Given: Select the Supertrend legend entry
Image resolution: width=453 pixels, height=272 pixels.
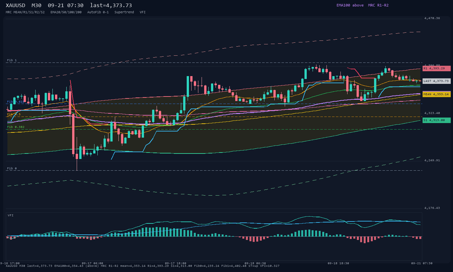Looking at the screenshot, I should coord(124,12).
